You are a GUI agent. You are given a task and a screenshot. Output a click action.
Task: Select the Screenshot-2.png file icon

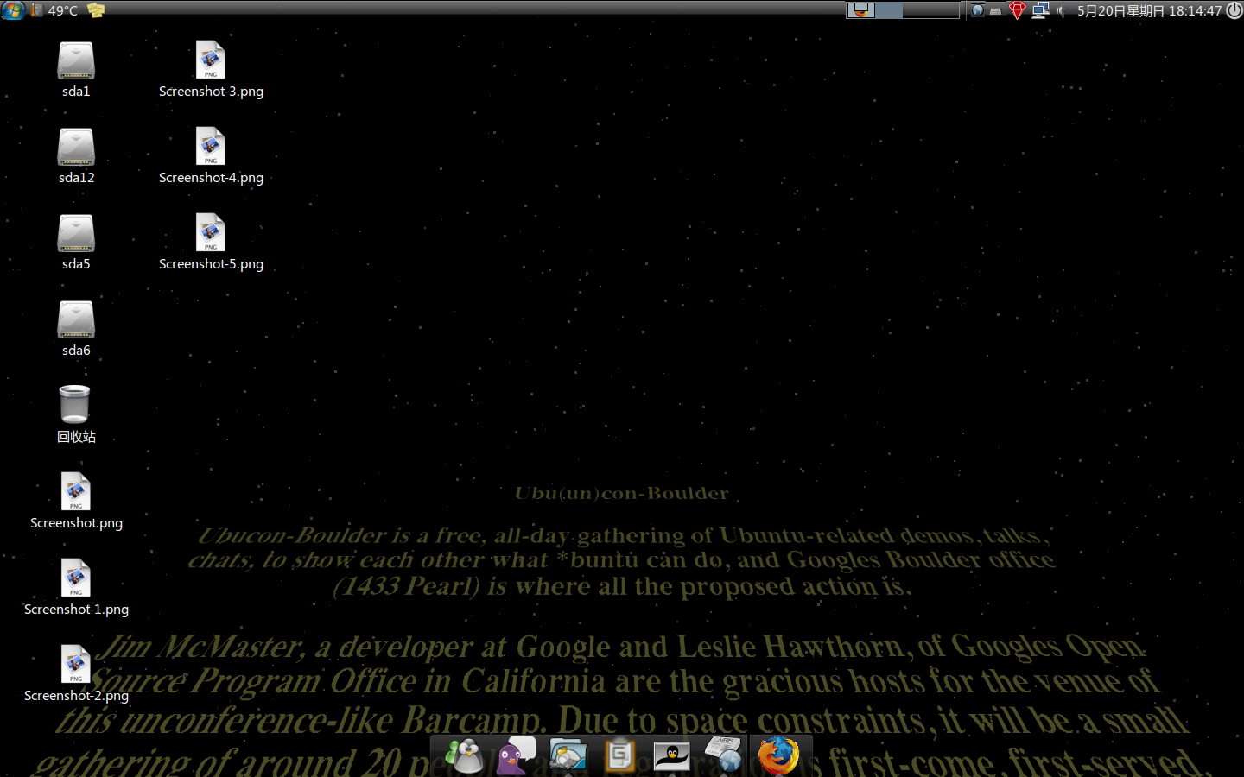tap(76, 674)
